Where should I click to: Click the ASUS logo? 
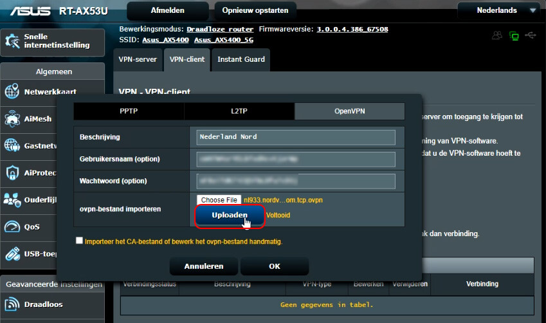[x=30, y=11]
